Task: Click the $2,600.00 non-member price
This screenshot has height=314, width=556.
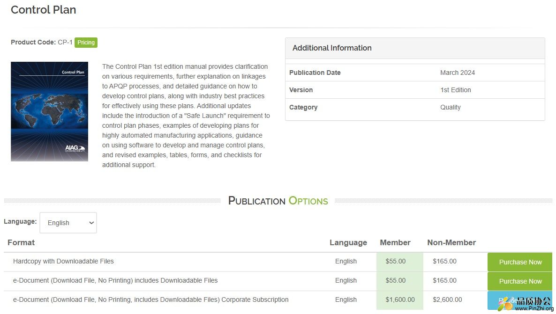Action: pyautogui.click(x=447, y=299)
